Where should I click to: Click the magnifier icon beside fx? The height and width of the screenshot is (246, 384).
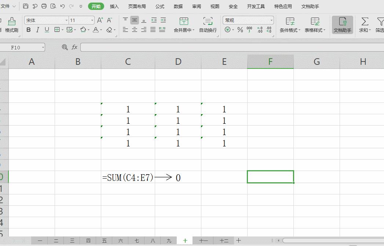click(65, 47)
